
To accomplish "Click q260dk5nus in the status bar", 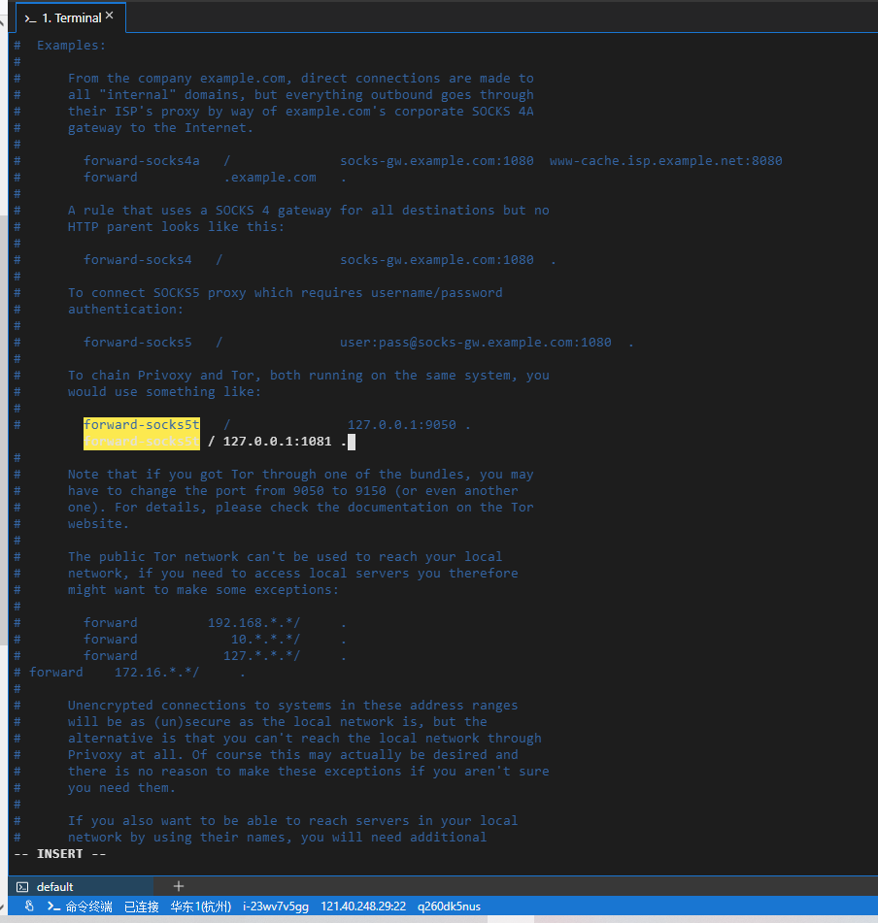I will pyautogui.click(x=449, y=907).
